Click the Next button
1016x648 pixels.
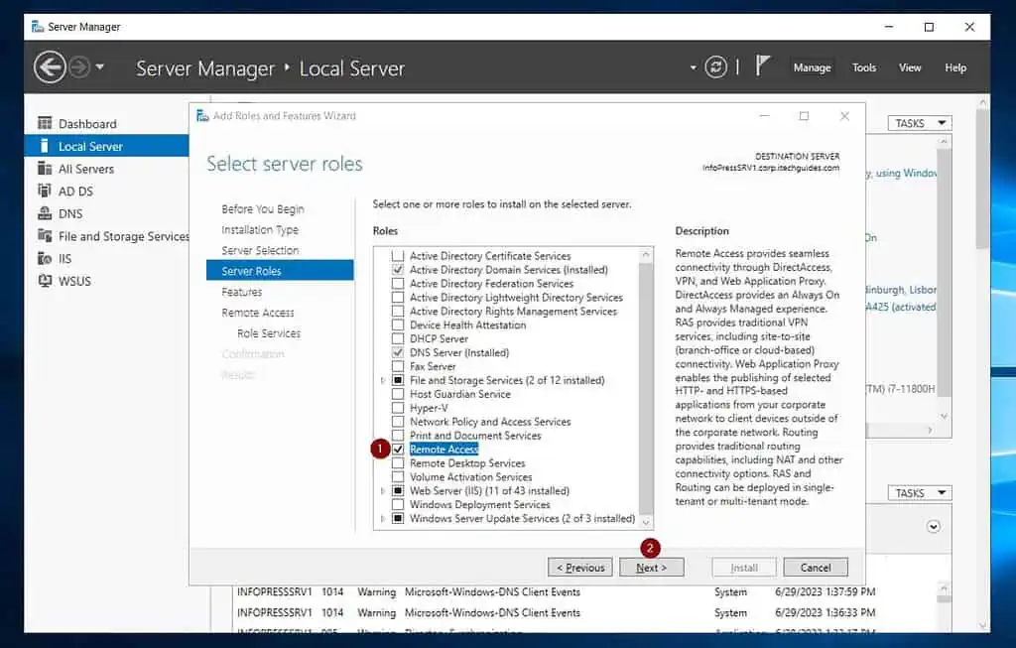(x=651, y=568)
